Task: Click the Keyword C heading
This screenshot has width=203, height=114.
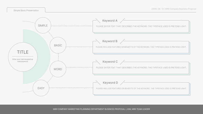Action: [110, 62]
